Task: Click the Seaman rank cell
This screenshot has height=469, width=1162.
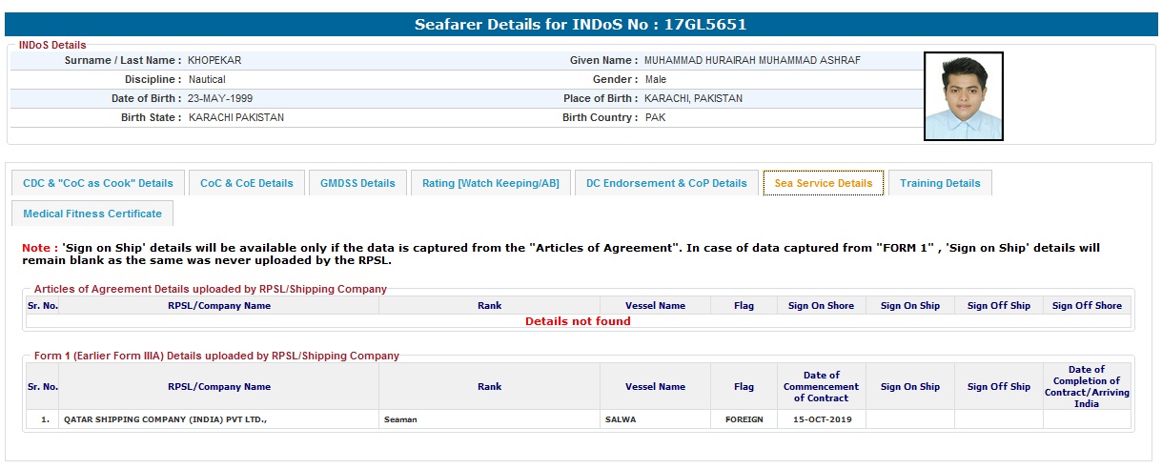Action: pos(400,419)
